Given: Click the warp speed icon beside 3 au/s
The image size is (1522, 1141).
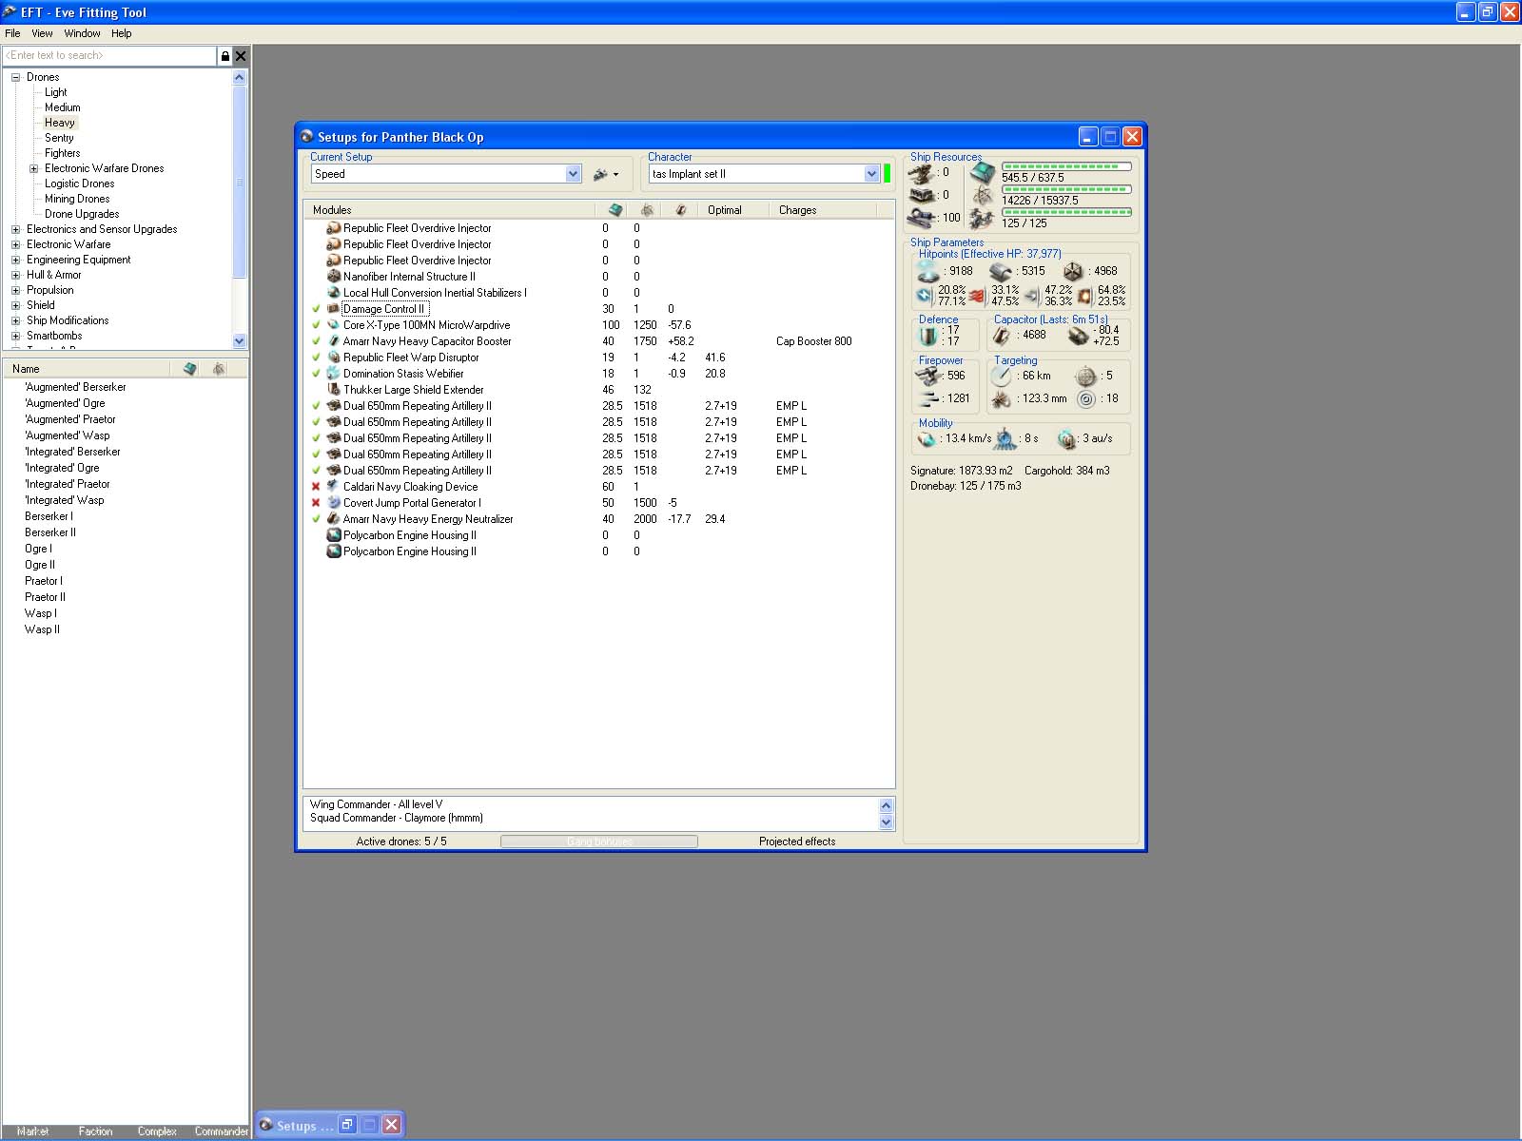Looking at the screenshot, I should pos(1066,439).
